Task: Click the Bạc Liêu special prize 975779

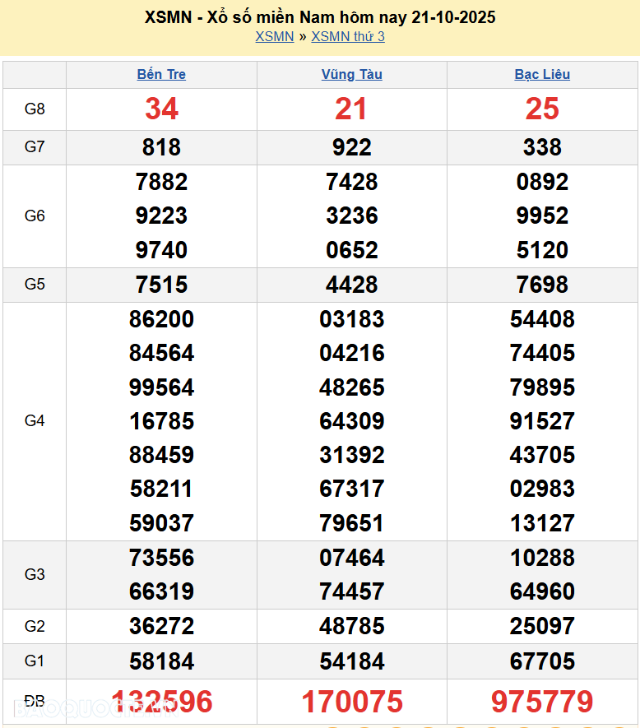Action: tap(542, 702)
